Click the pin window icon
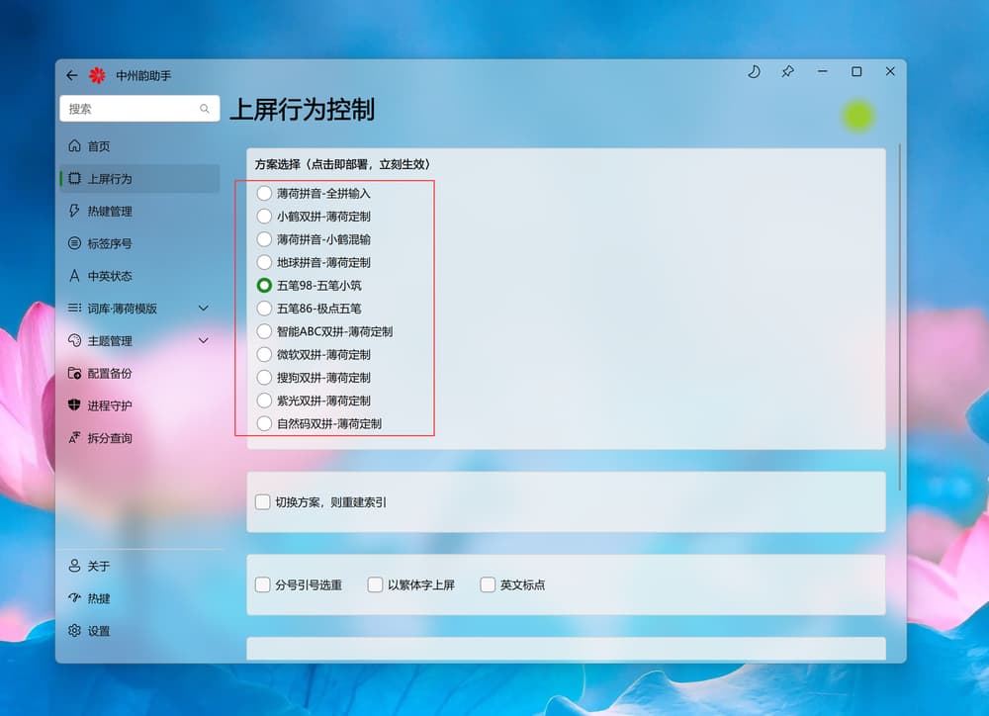989x716 pixels. click(787, 72)
